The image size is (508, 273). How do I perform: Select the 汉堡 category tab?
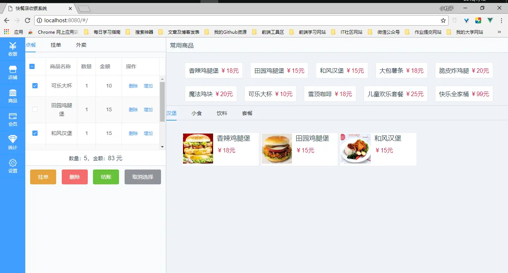tap(171, 113)
